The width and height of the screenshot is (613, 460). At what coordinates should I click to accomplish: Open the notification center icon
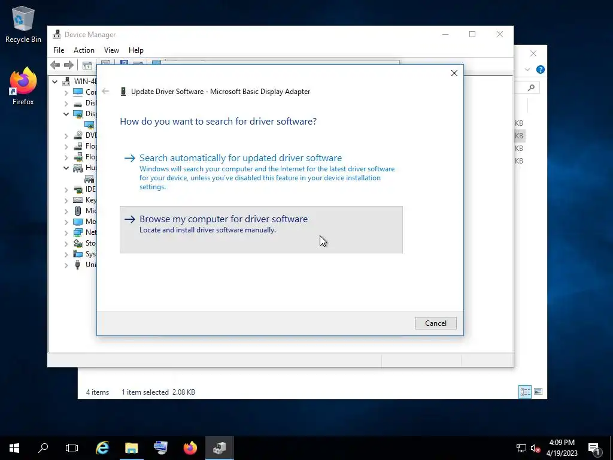tap(594, 448)
